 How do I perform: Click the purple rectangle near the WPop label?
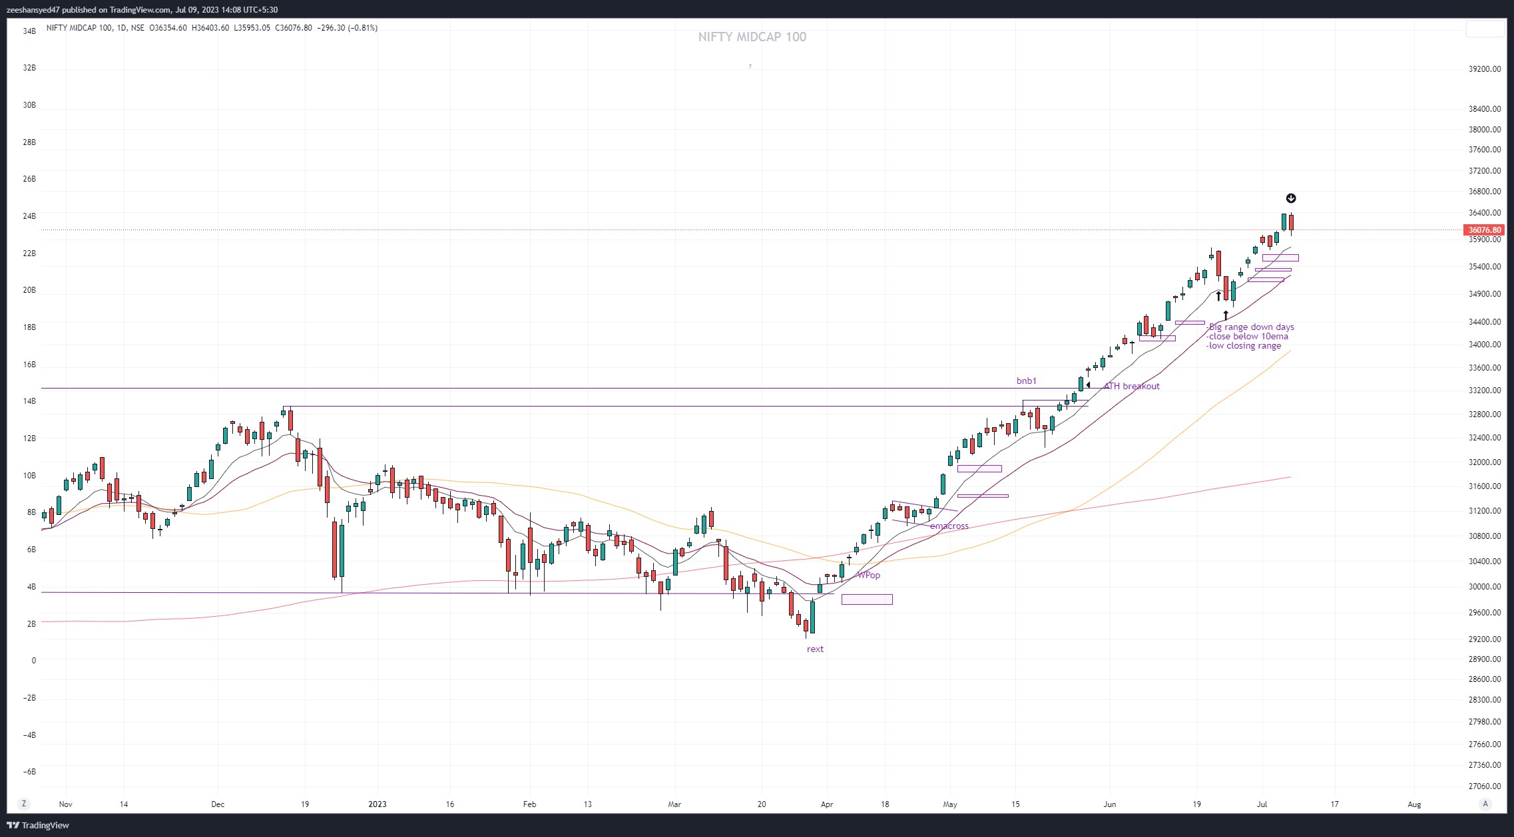(867, 599)
